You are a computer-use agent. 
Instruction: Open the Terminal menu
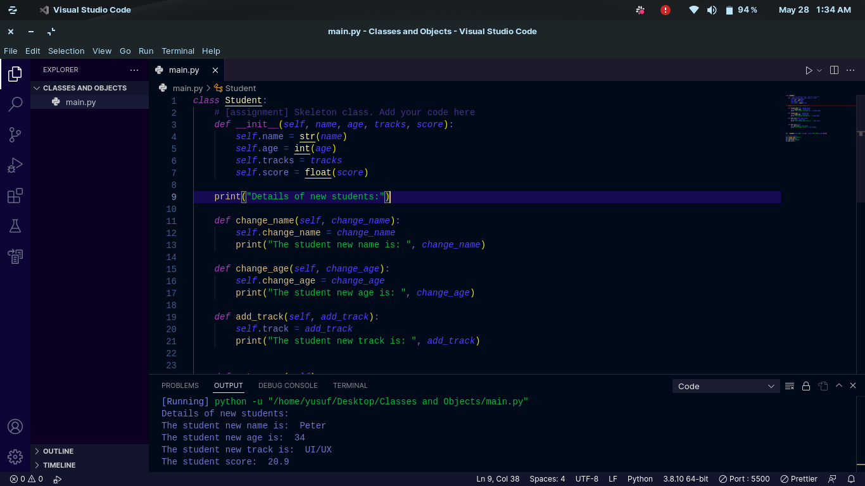(x=178, y=51)
